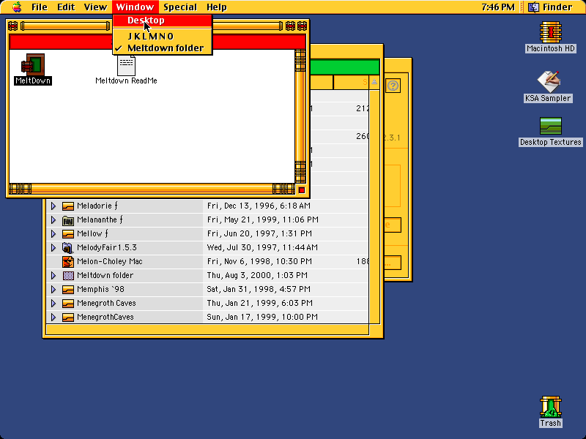Choose J K L M N O window entry

tap(163, 36)
